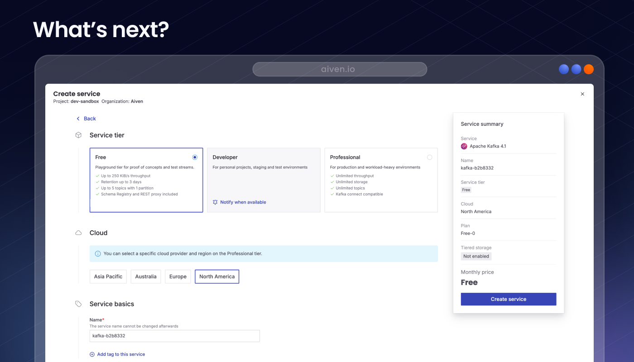Click the Service basics tag icon

78,304
